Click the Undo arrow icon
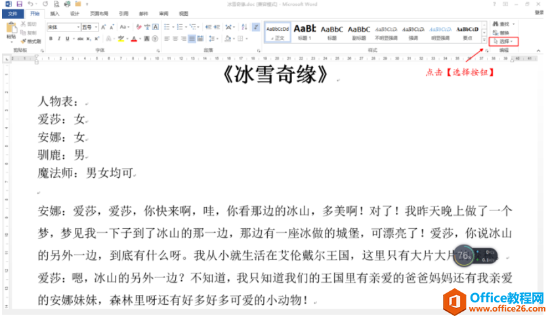This screenshot has width=550, height=320. (30, 4)
